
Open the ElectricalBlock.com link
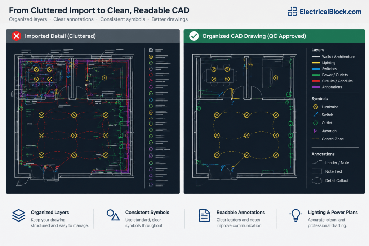[x=330, y=12]
